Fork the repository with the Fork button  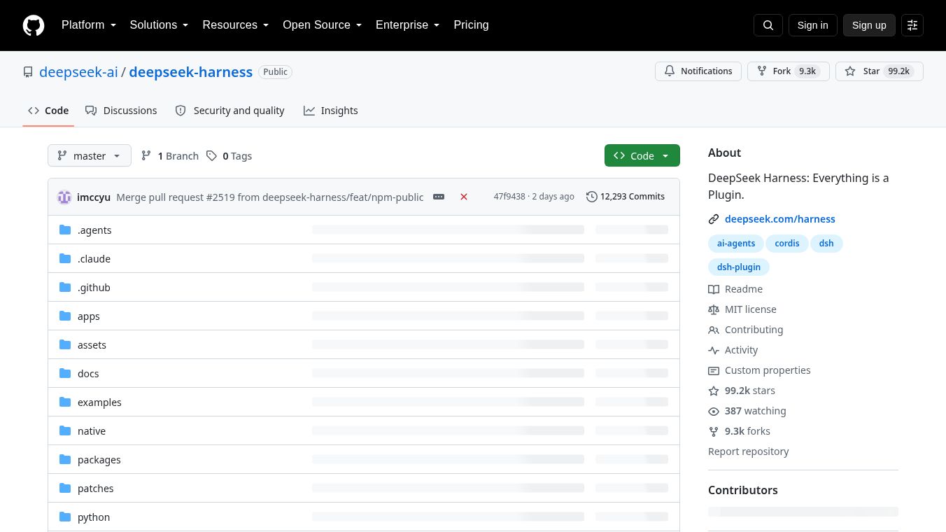click(x=789, y=71)
